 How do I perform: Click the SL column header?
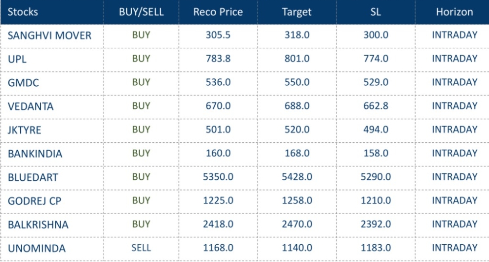click(x=376, y=12)
